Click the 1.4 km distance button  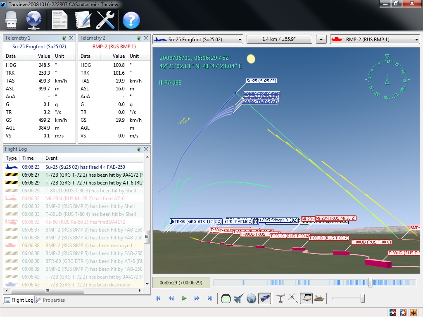[x=279, y=40]
